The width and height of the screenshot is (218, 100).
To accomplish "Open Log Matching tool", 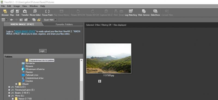I will point(131,13).
